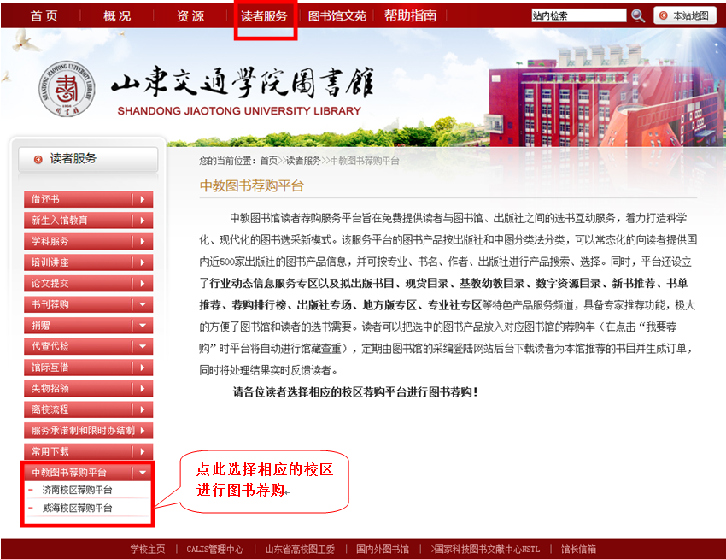Image resolution: width=726 pixels, height=559 pixels.
Task: Click 借还书 sidebar label
Action: tap(45, 199)
